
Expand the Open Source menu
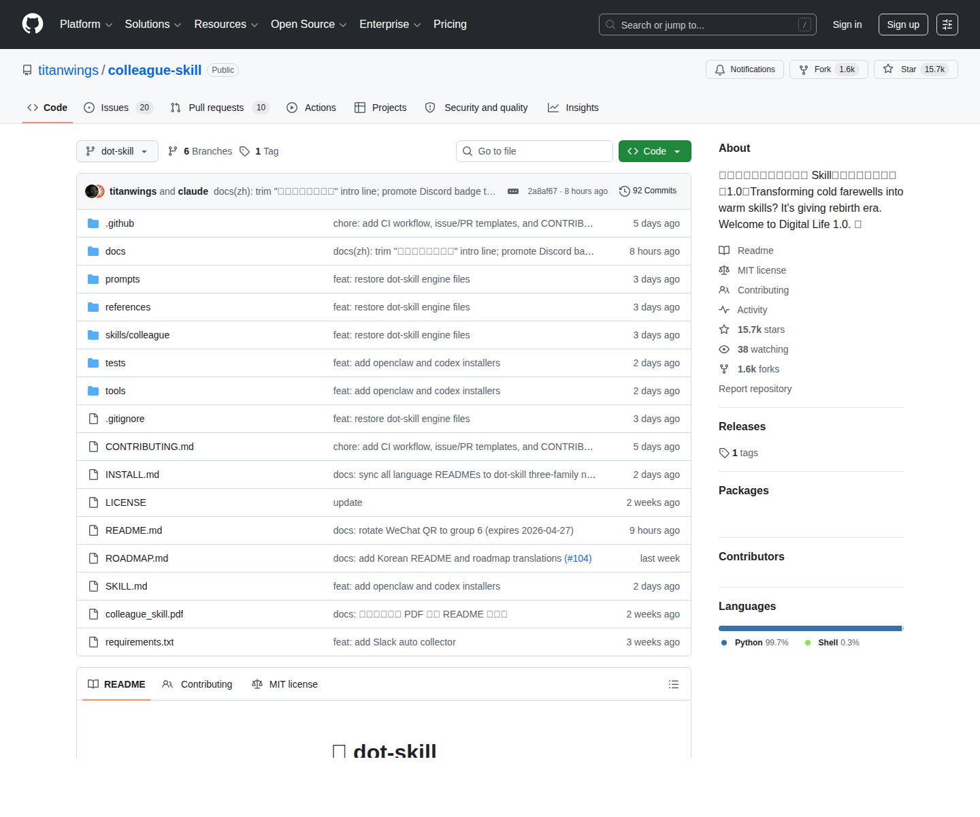pyautogui.click(x=308, y=25)
